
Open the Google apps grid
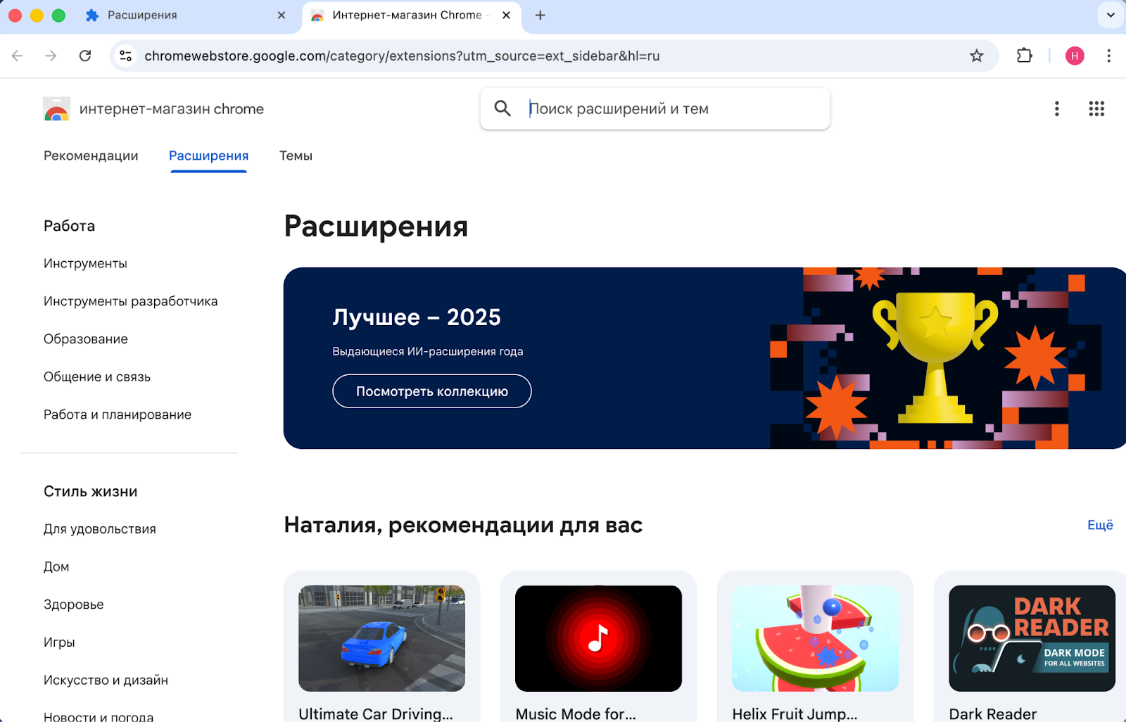[x=1096, y=108]
